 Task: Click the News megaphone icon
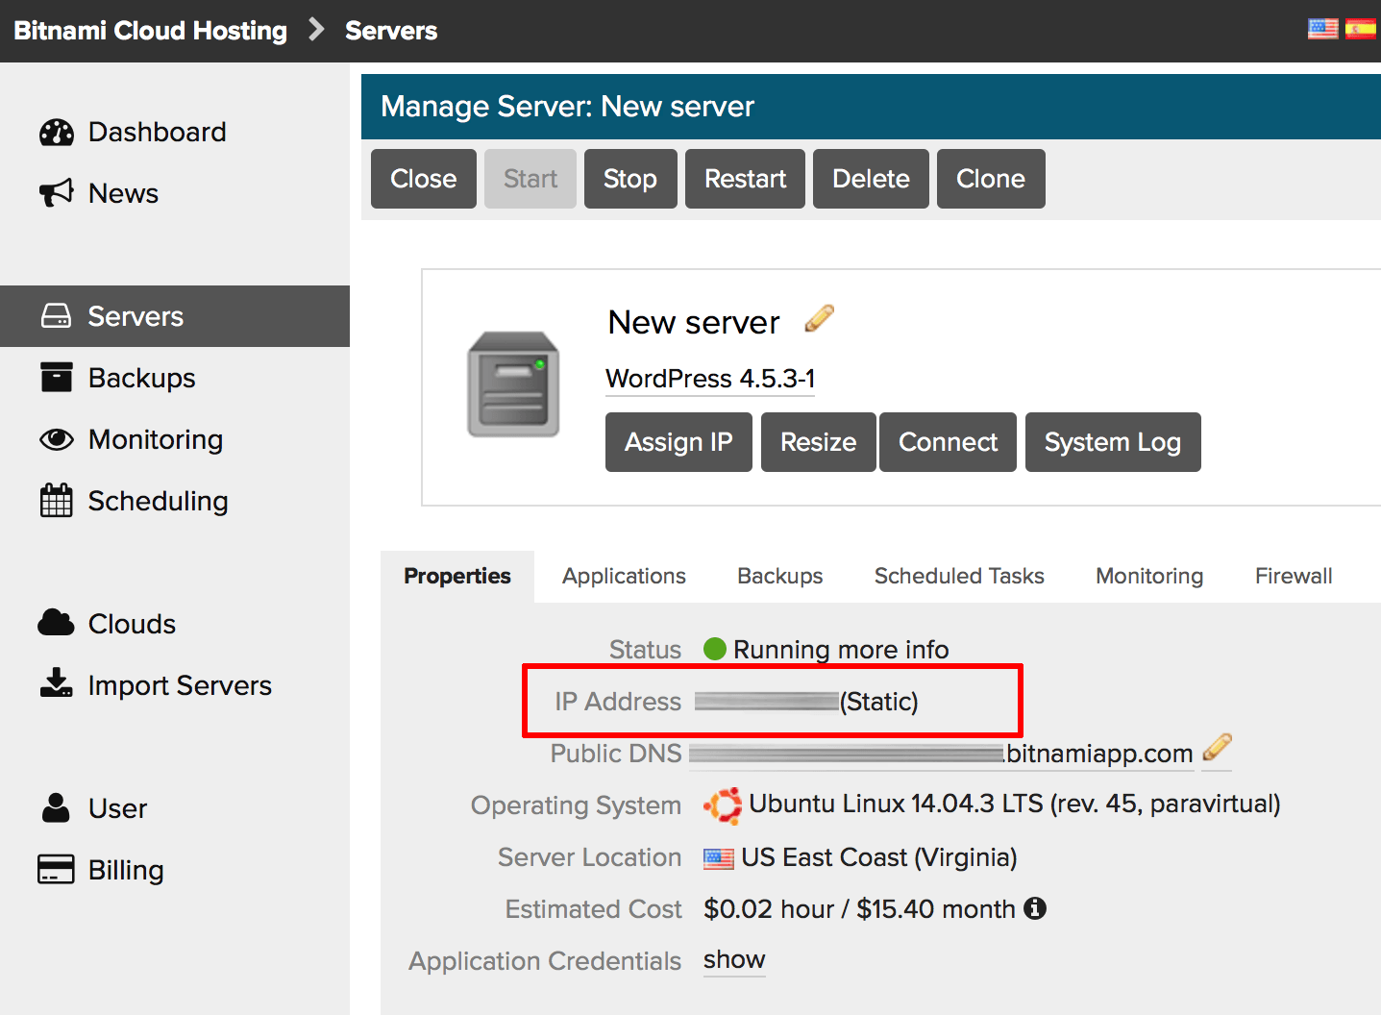57,193
